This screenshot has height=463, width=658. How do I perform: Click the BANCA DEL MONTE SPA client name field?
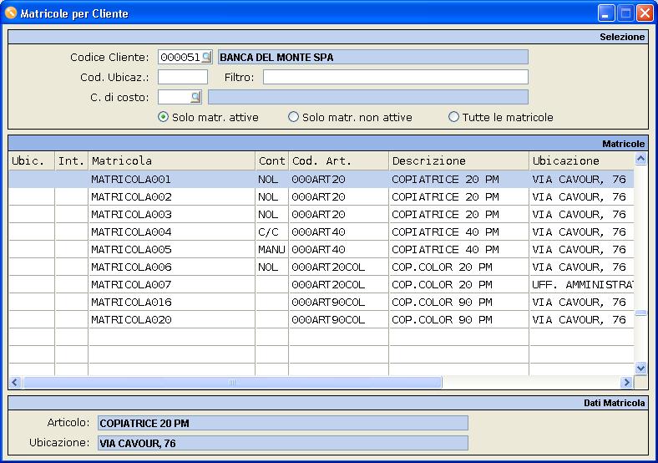click(x=372, y=57)
